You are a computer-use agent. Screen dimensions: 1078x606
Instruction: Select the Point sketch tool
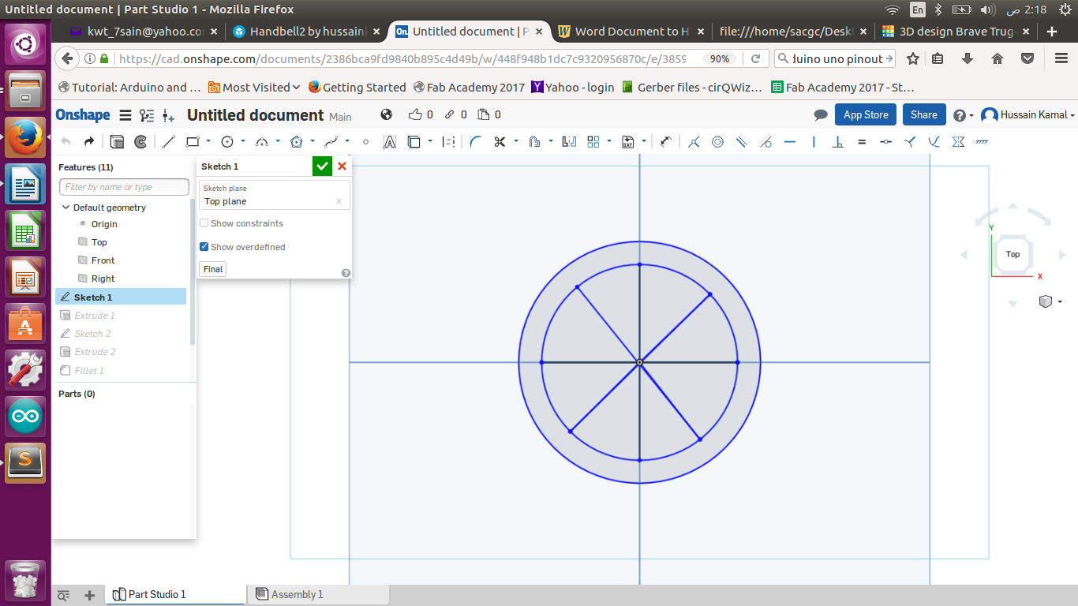(365, 142)
